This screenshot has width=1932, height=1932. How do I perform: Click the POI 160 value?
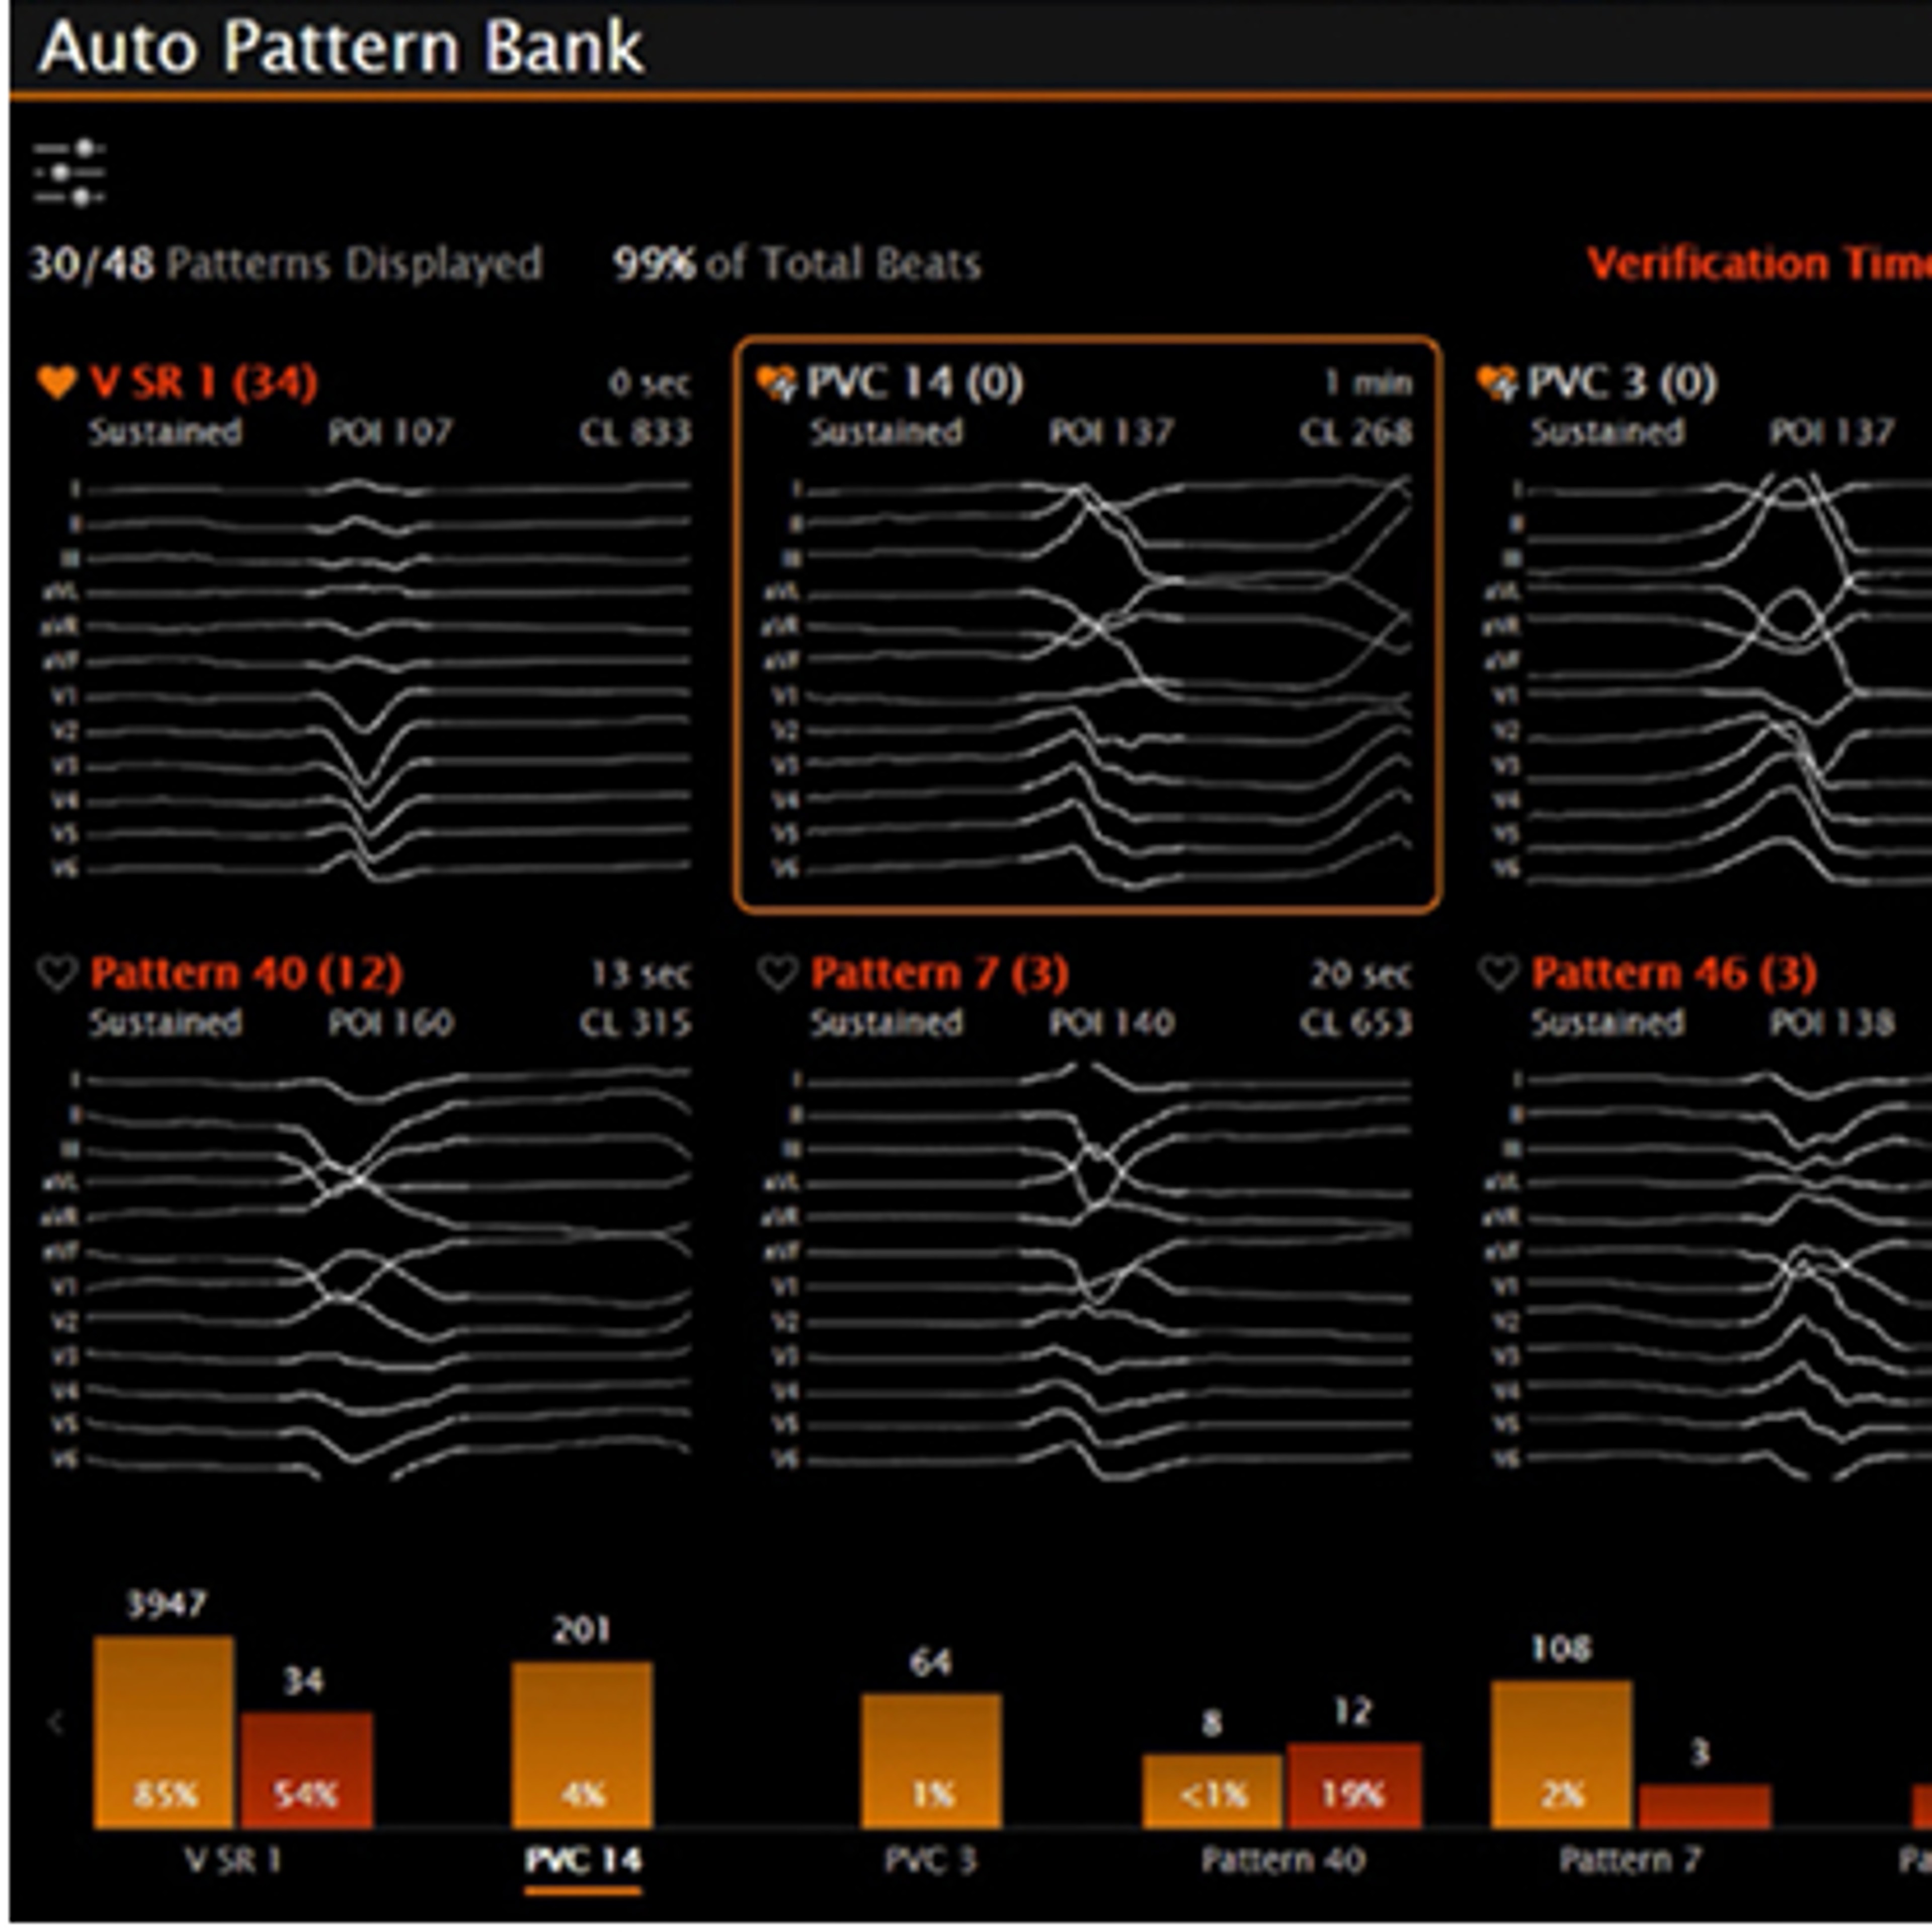(391, 1022)
